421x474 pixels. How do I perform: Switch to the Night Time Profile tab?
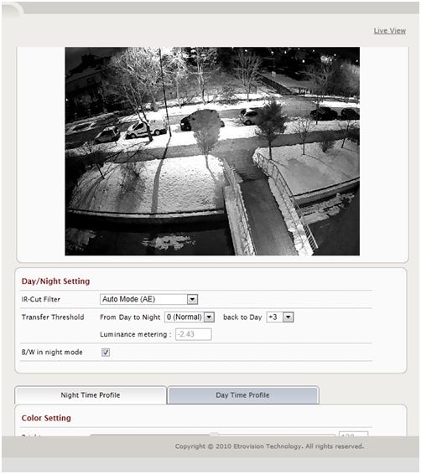point(91,395)
